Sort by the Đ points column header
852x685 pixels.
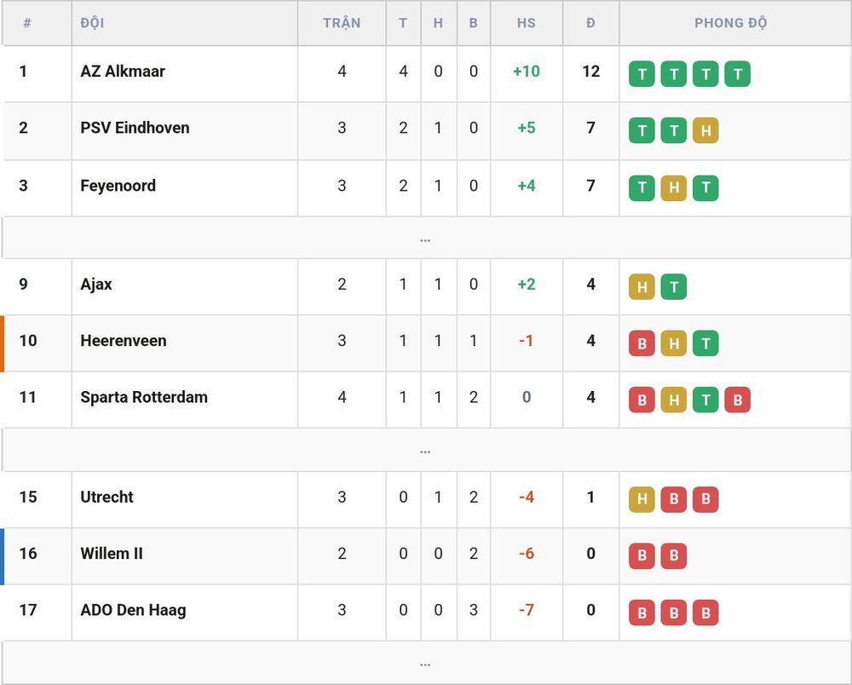tap(590, 23)
